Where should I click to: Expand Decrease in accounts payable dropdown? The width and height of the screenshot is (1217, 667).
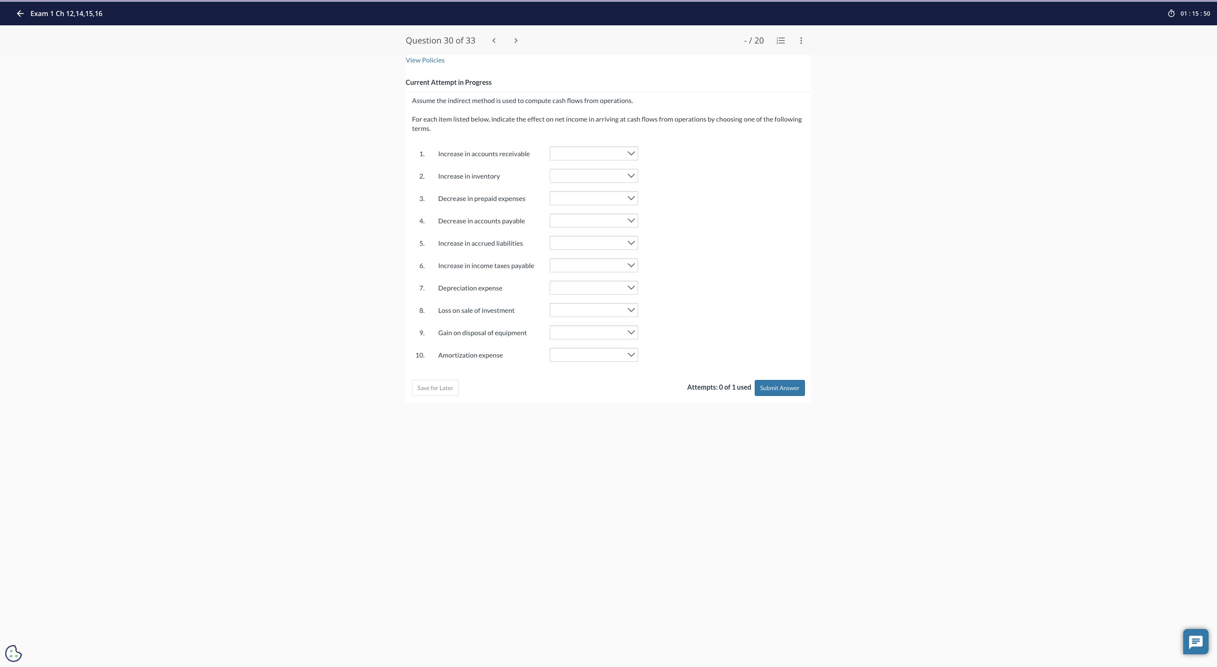click(x=593, y=221)
